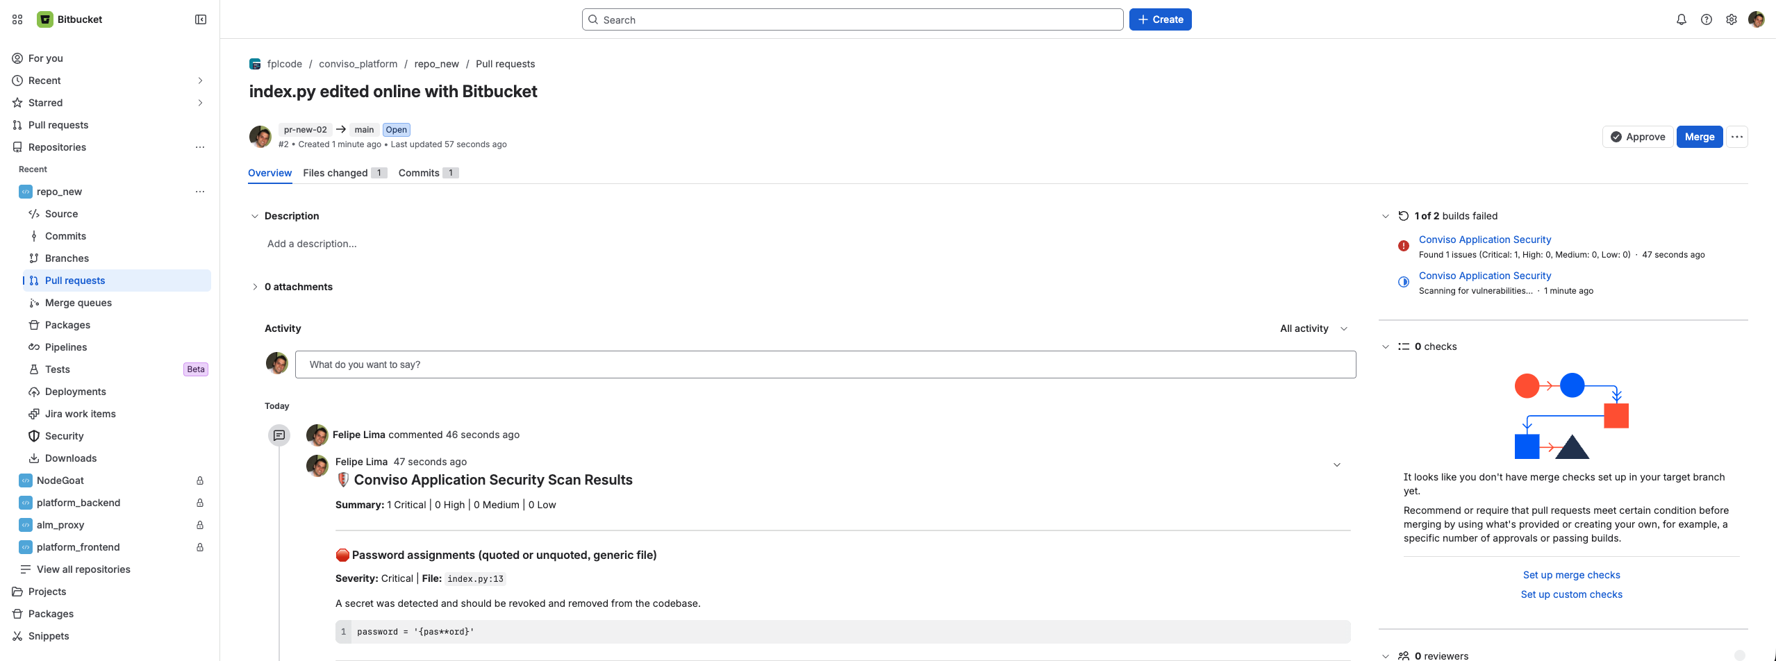
Task: Open Downloads in the sidebar
Action: click(x=117, y=458)
